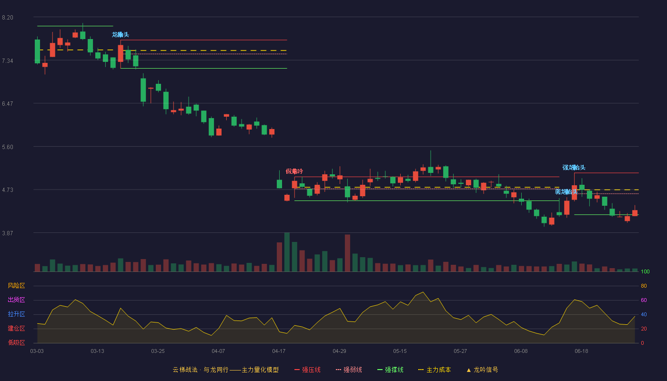Select the 强龙抬头 signal annotation
Screen dimensions: 667x381
pos(574,168)
